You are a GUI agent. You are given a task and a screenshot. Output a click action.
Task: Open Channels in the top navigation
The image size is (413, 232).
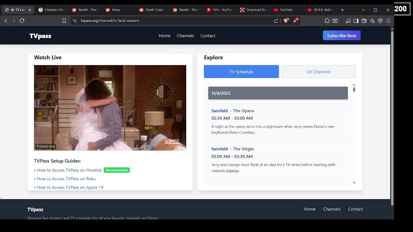tap(185, 36)
